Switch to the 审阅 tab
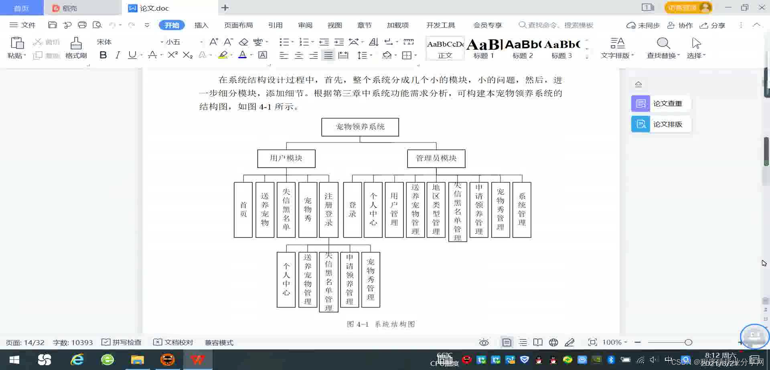This screenshot has height=370, width=770. [x=305, y=25]
